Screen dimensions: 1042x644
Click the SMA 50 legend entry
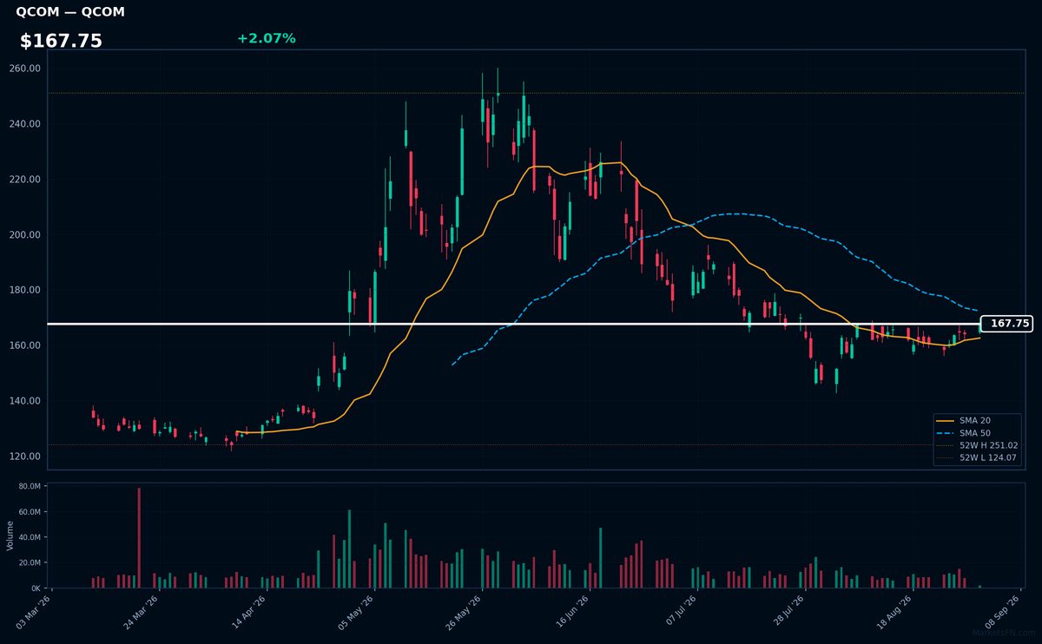975,432
